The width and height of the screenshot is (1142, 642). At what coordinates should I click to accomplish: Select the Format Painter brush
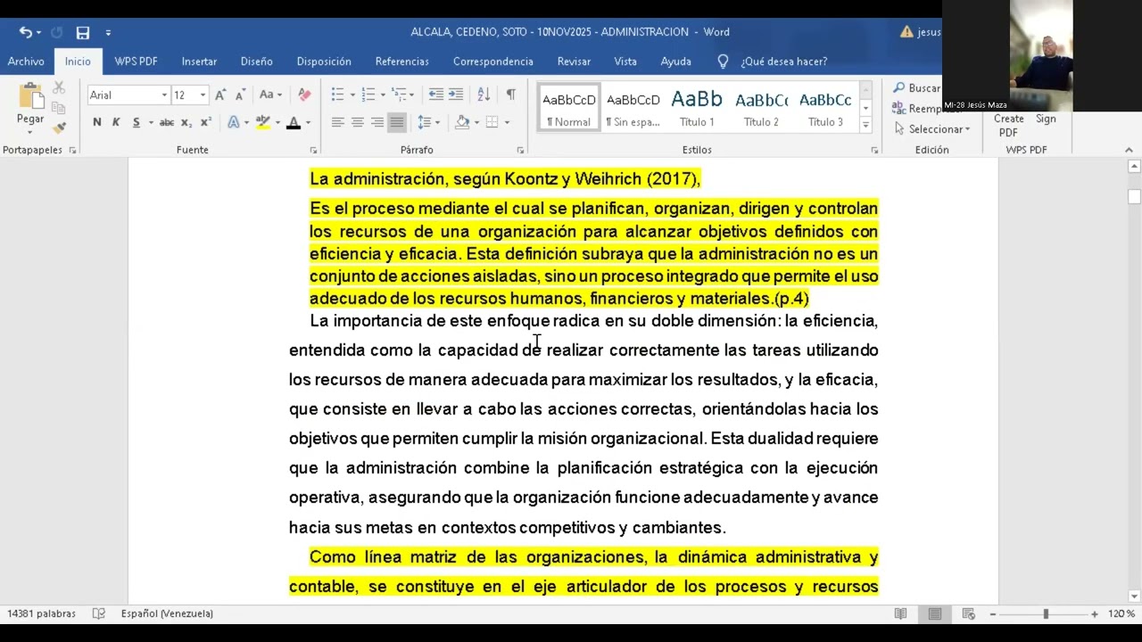[x=59, y=128]
